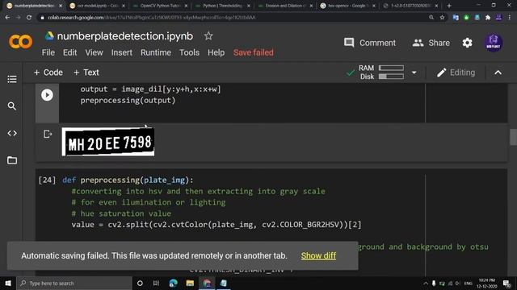Switch to the Google search tab
This screenshot has width=517, height=290.
click(x=347, y=6)
